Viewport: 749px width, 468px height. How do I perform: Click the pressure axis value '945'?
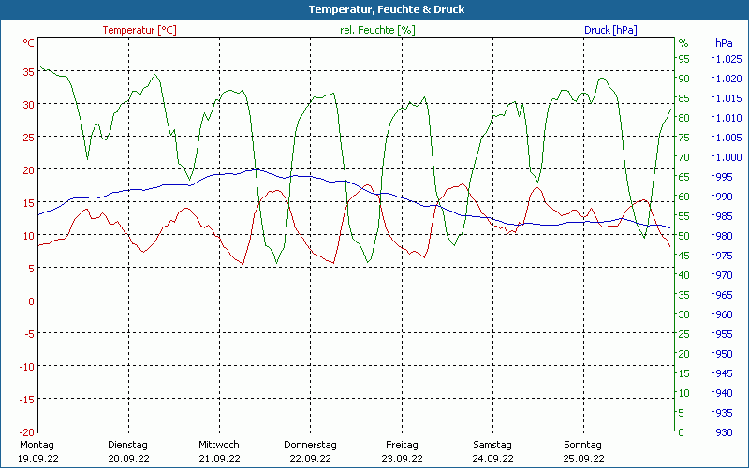point(724,373)
